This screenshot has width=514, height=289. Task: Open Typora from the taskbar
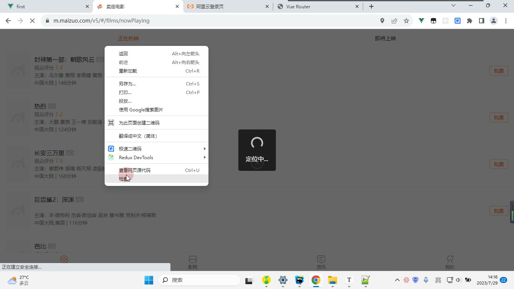point(349,280)
